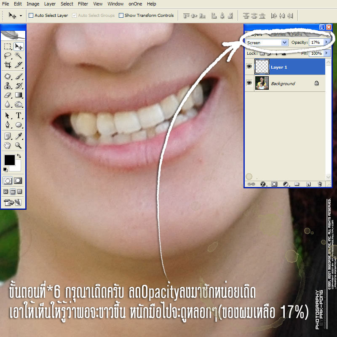337x337 pixels.
Task: Select the Slice tool
Action: pyautogui.click(x=19, y=65)
